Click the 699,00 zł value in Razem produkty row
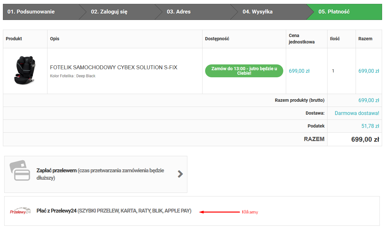 coord(369,100)
